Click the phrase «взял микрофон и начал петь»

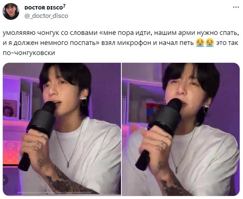pos(148,43)
